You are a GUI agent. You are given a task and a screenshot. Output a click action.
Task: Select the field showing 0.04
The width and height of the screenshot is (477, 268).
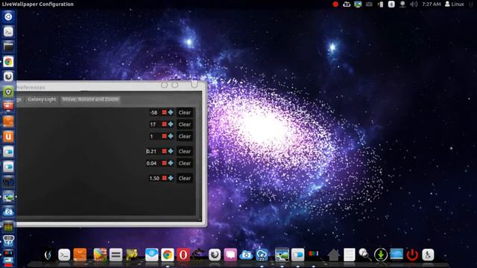click(x=153, y=163)
